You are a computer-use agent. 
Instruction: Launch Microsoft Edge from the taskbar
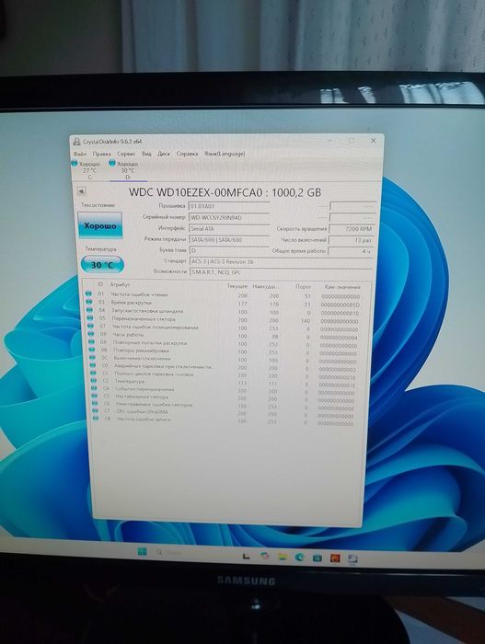(x=300, y=557)
